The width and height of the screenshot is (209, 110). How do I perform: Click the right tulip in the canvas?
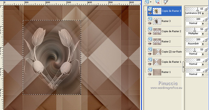[x=65, y=38]
